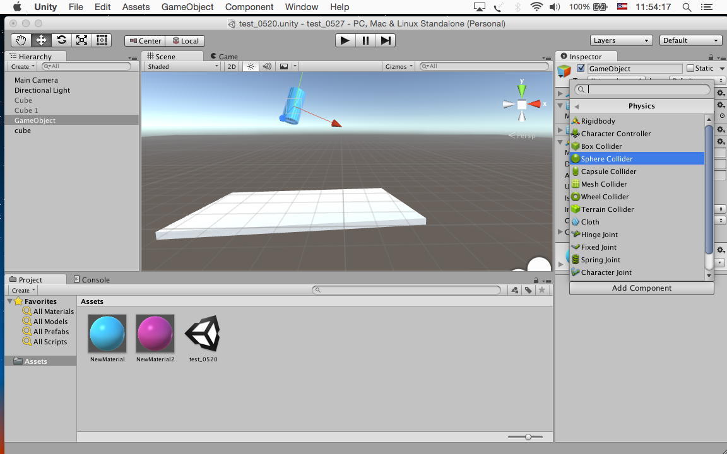Select Sphere Collider component
Image resolution: width=727 pixels, height=454 pixels.
pyautogui.click(x=637, y=158)
